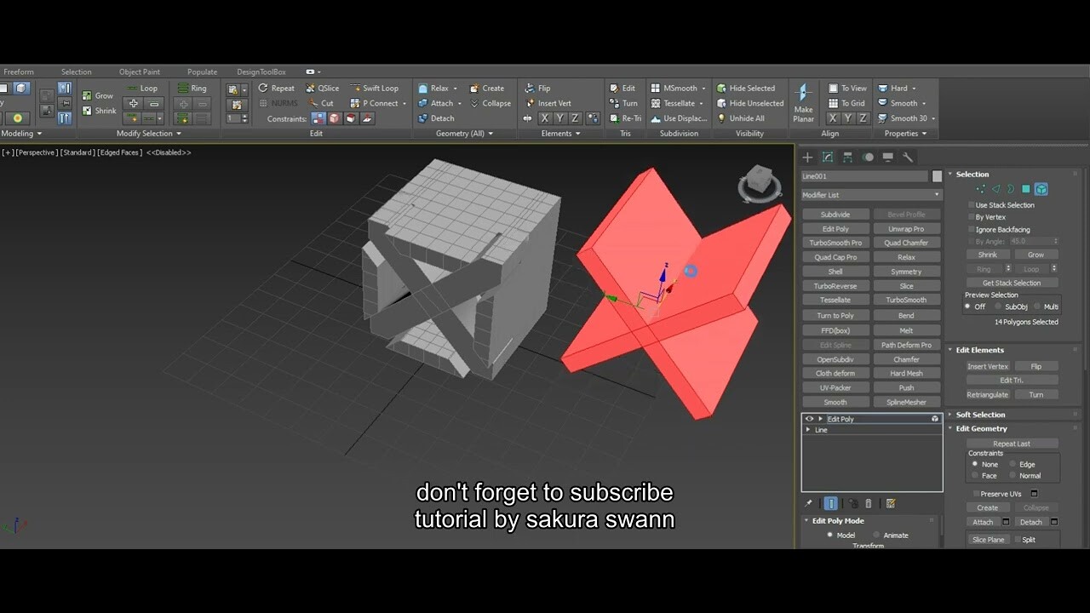The width and height of the screenshot is (1090, 613).
Task: Expand the Edit Poly modifier arrow
Action: click(821, 419)
